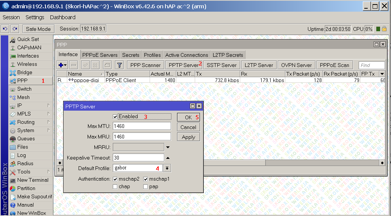Screen dimensions: 391x216
Task: Click the redo arrow icon
Action: 15,29
